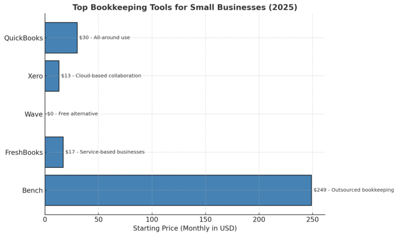The width and height of the screenshot is (398, 236).
Task: Select the FreshBooks axis label
Action: click(24, 153)
